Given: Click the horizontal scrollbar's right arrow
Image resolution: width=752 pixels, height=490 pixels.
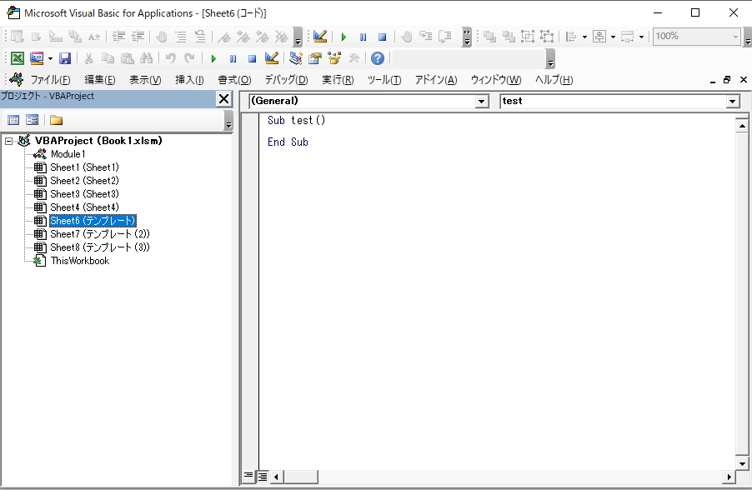Looking at the screenshot, I should click(729, 477).
